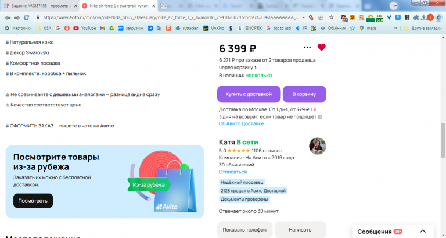Open Другие закладки bookmarks folder

423,28
